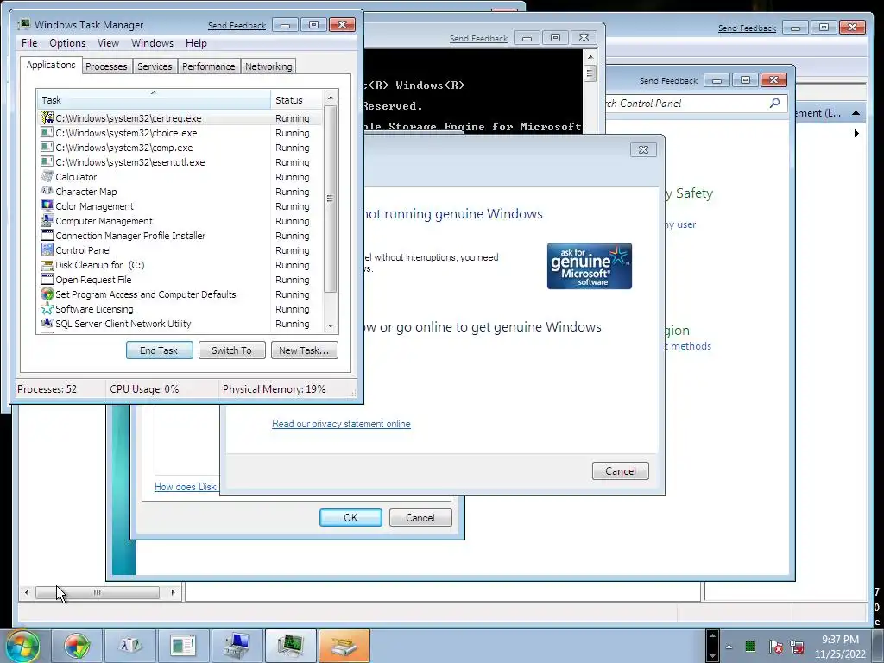Image resolution: width=884 pixels, height=663 pixels.
Task: Open the Computer Management taskbar icon
Action: click(237, 646)
